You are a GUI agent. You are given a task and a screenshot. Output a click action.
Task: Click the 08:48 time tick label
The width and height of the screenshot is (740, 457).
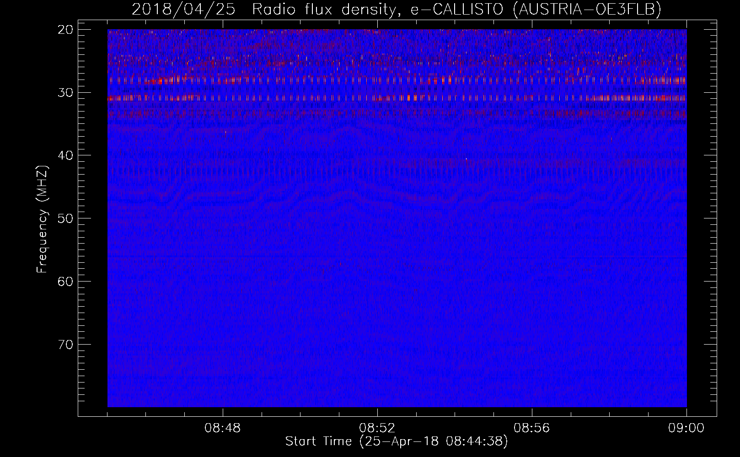click(223, 428)
